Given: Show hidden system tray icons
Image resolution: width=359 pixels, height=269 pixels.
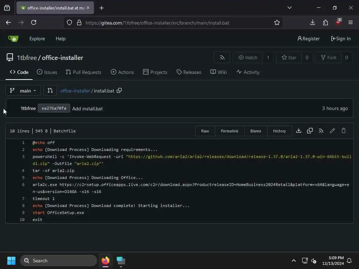Looking at the screenshot, I should click(x=294, y=261).
